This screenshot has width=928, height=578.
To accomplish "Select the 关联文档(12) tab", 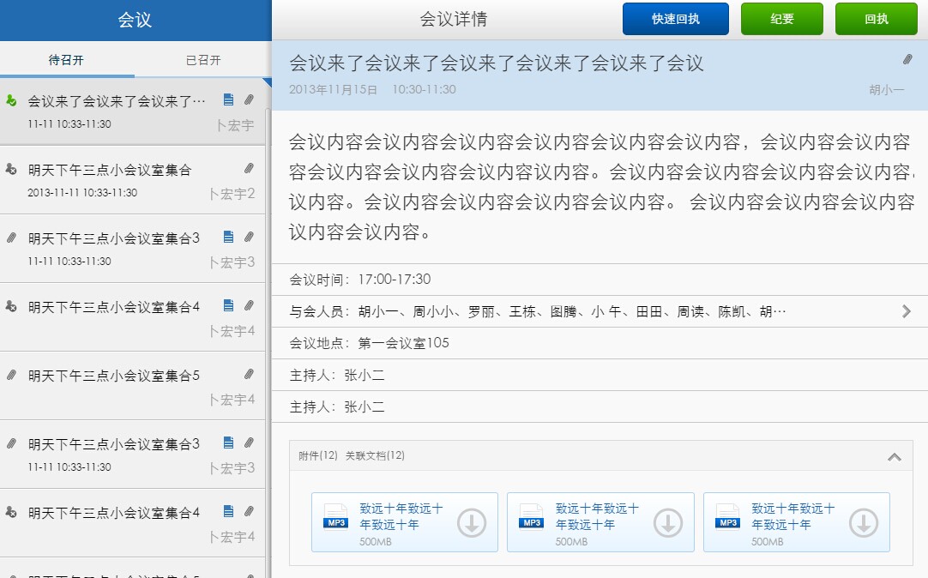I will pos(375,455).
